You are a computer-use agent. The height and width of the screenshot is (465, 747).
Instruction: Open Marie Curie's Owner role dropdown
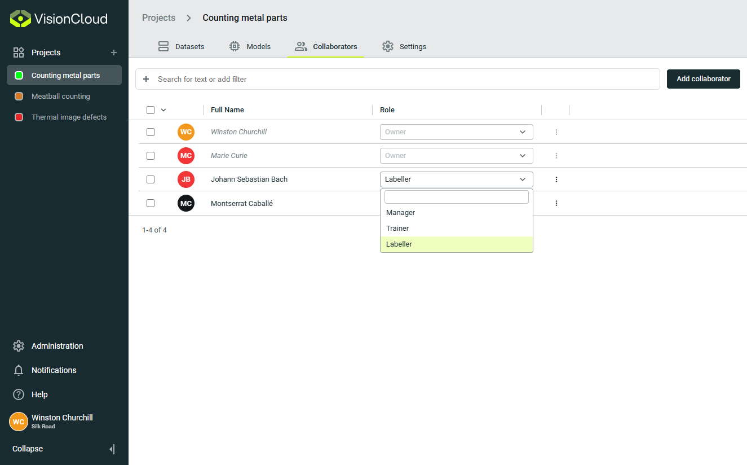pos(457,156)
